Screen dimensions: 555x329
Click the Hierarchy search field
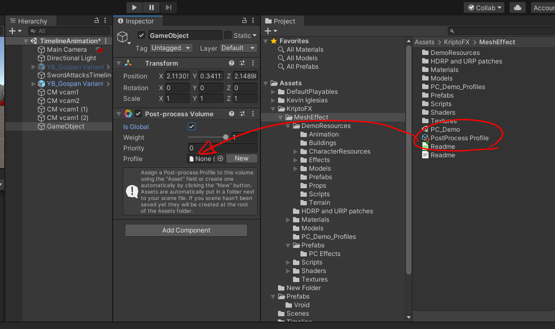69,31
